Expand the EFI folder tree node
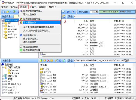Screen dimensions: 136x100 coord(3,23)
